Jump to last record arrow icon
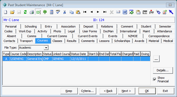Screen dimensions: 177x97 (x=105, y=12)
